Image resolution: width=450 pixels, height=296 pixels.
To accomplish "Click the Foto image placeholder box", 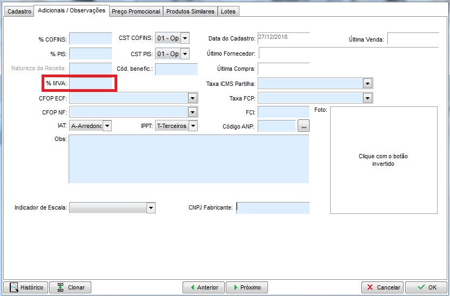I will pos(383,160).
